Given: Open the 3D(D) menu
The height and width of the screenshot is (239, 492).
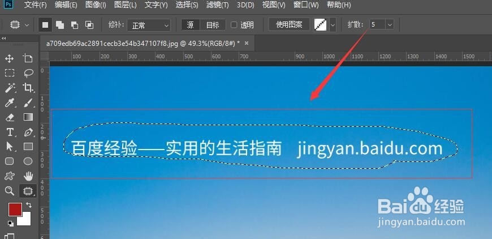Looking at the screenshot, I should 245,5.
